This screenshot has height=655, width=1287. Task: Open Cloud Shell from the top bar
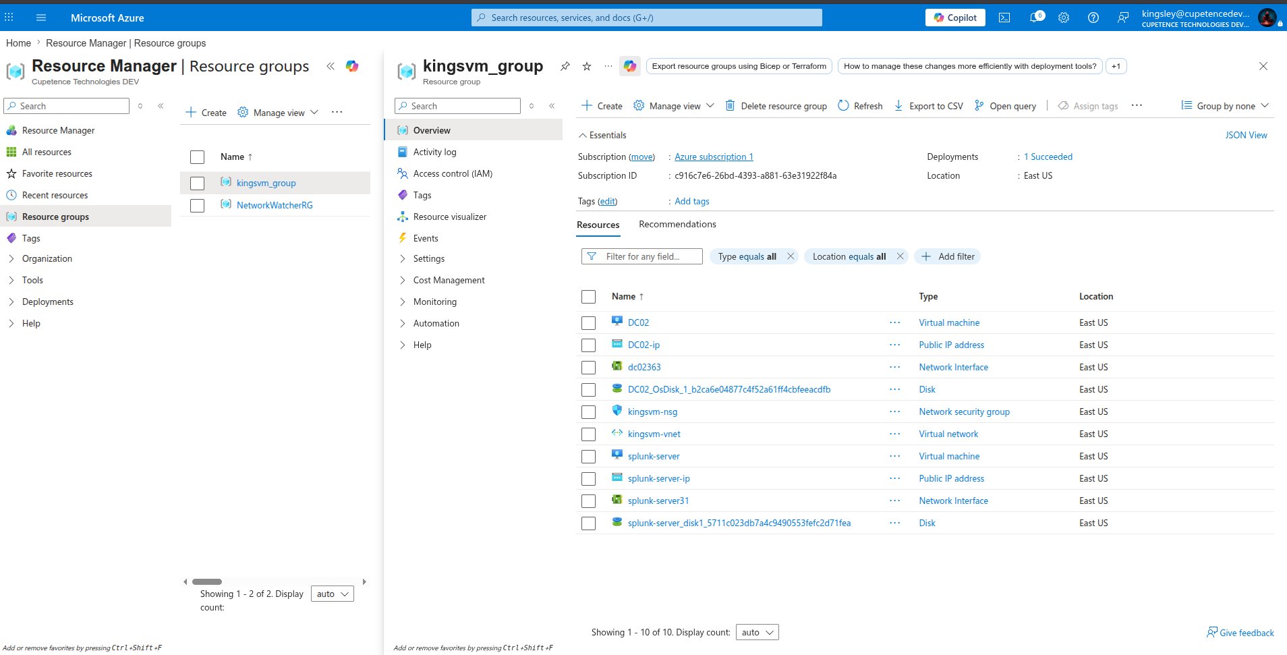pos(1004,18)
